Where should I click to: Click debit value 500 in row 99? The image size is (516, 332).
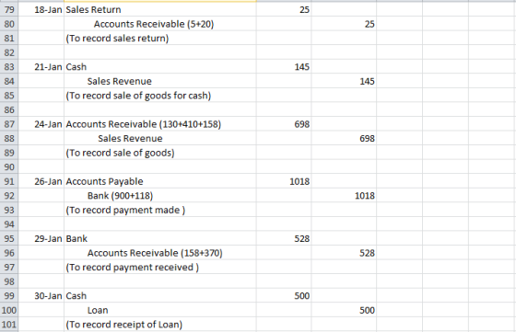284,295
